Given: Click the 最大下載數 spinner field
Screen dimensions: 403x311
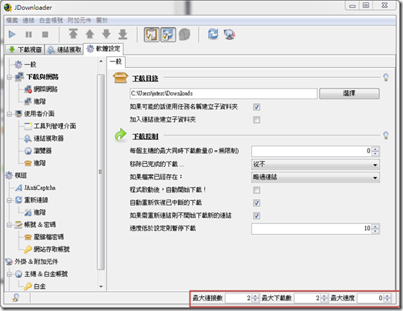Looking at the screenshot, I should point(311,298).
